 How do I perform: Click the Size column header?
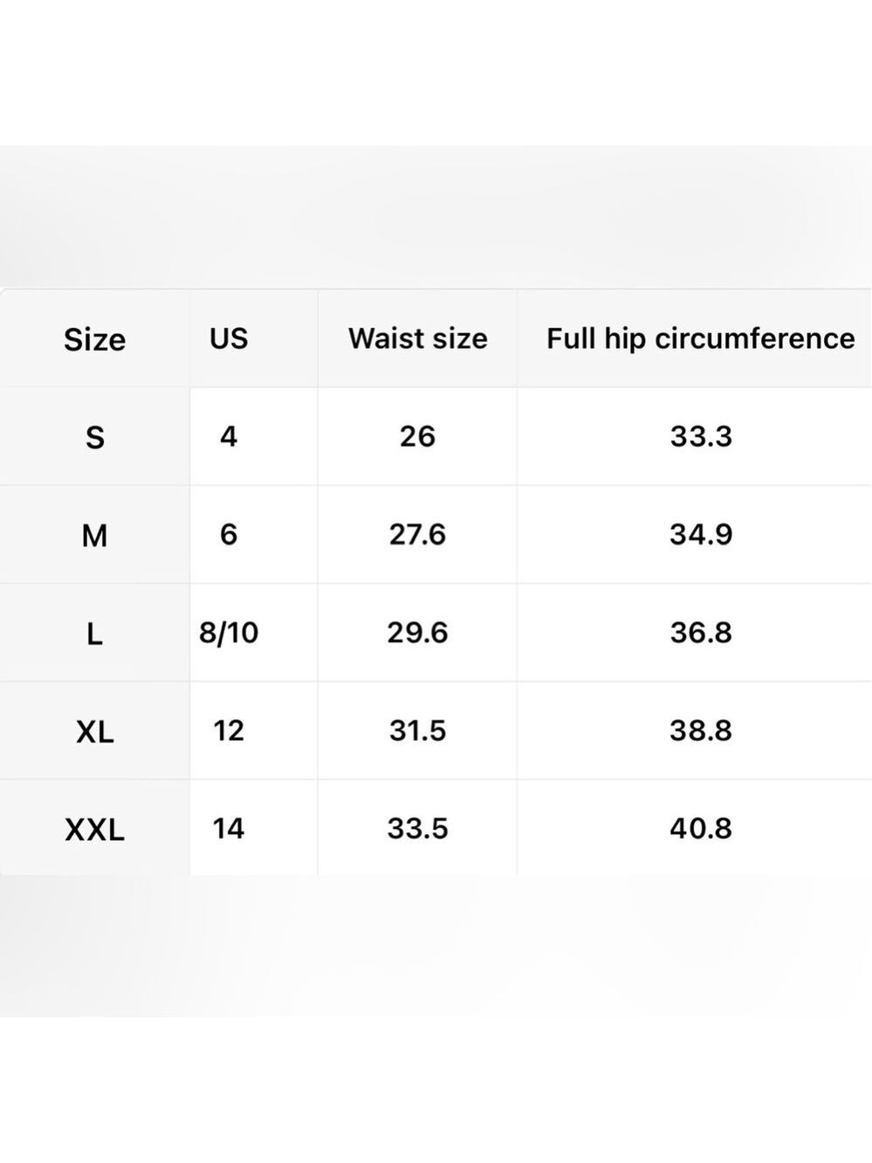[x=94, y=339]
